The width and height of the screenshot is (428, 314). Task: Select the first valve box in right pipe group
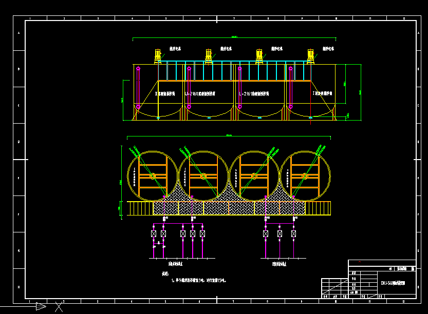(x=266, y=233)
